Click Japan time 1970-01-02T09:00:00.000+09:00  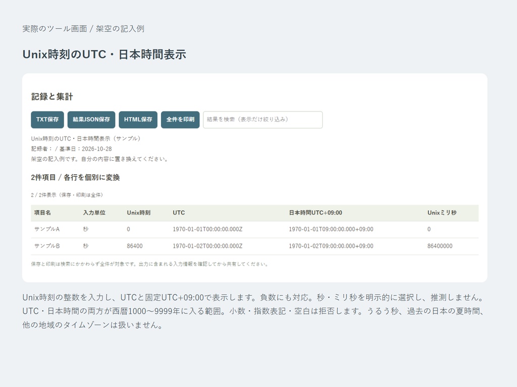[x=331, y=246]
